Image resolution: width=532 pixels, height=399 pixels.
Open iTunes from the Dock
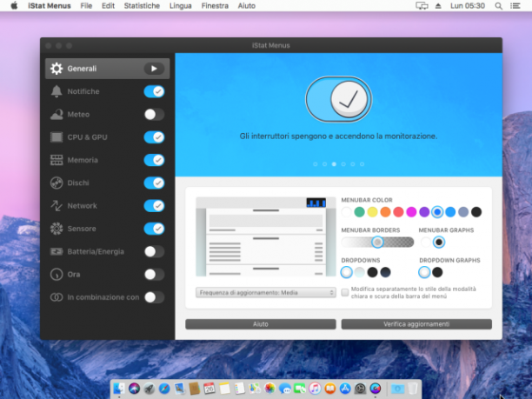(315, 389)
